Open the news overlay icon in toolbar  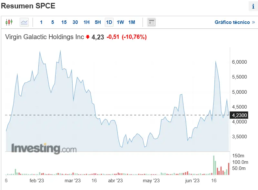(151, 22)
